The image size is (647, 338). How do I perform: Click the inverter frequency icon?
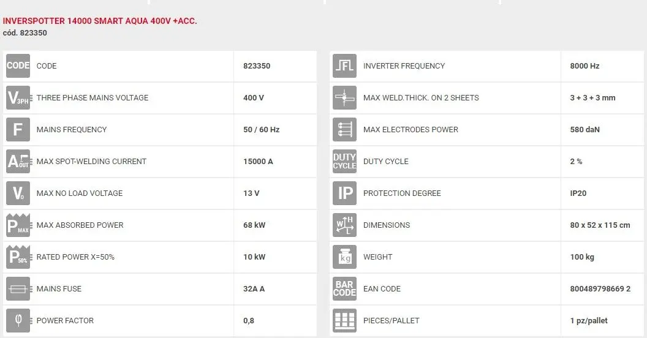coord(344,66)
